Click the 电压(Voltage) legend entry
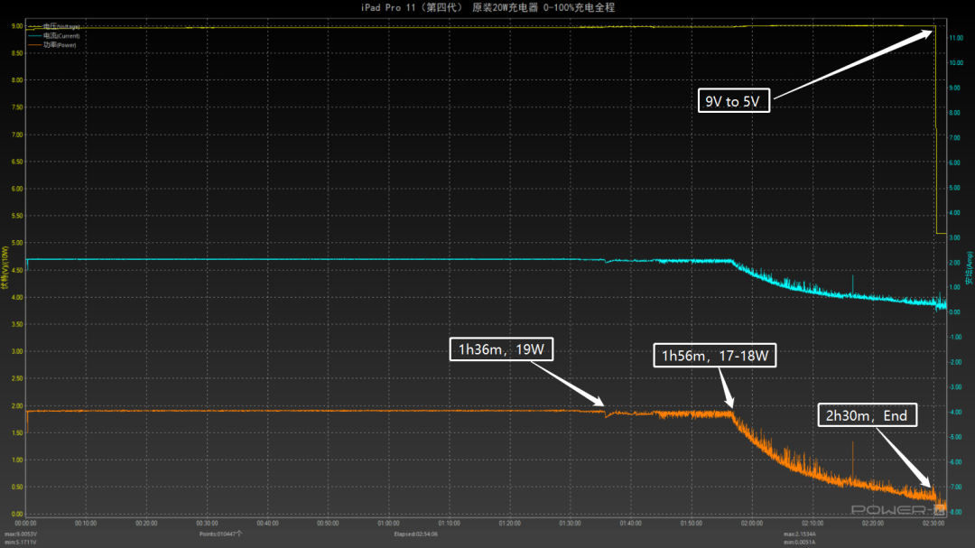The width and height of the screenshot is (975, 548). point(61,27)
